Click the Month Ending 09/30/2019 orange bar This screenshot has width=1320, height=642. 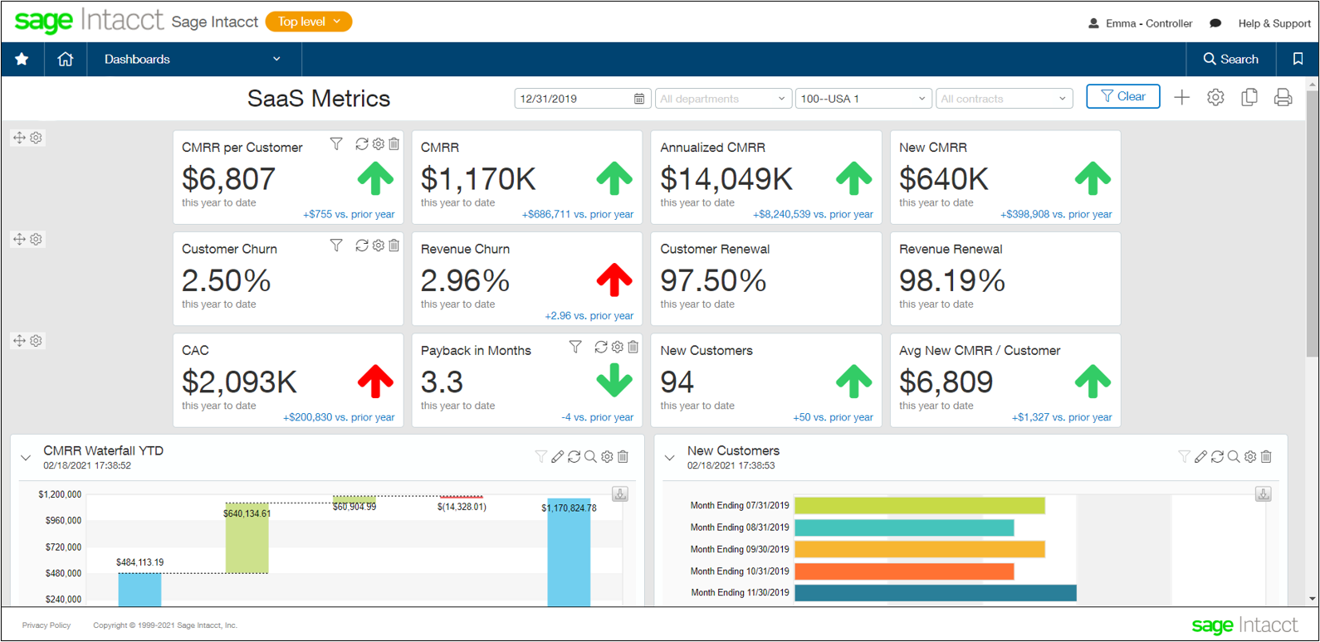point(919,549)
